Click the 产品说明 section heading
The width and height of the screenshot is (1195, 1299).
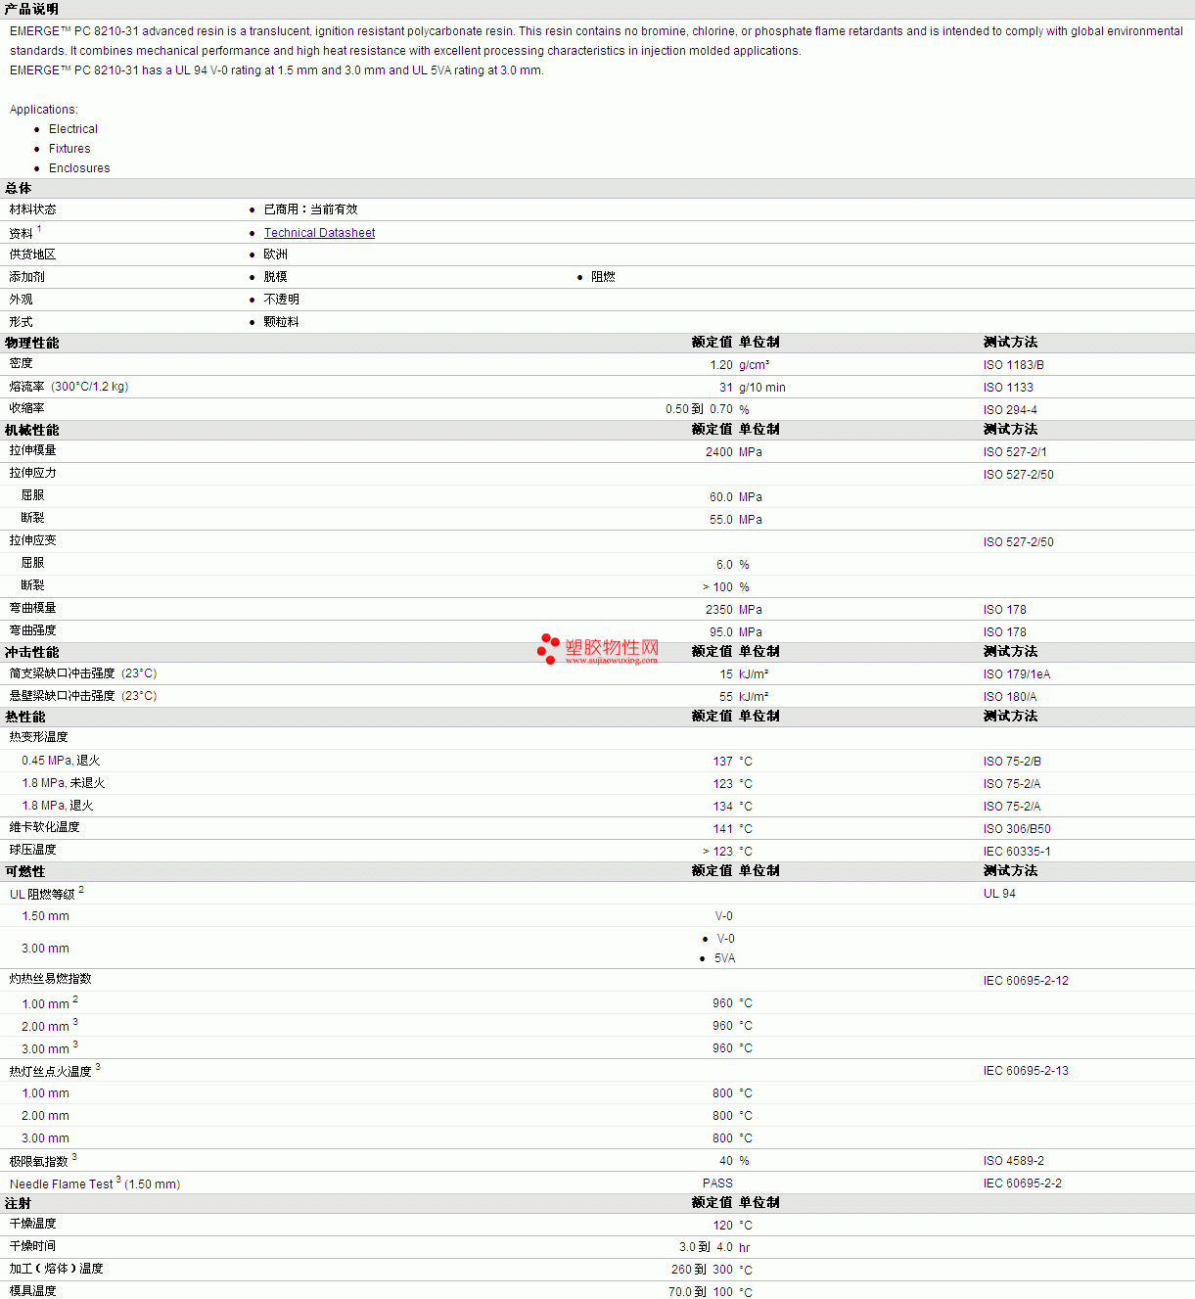point(31,9)
